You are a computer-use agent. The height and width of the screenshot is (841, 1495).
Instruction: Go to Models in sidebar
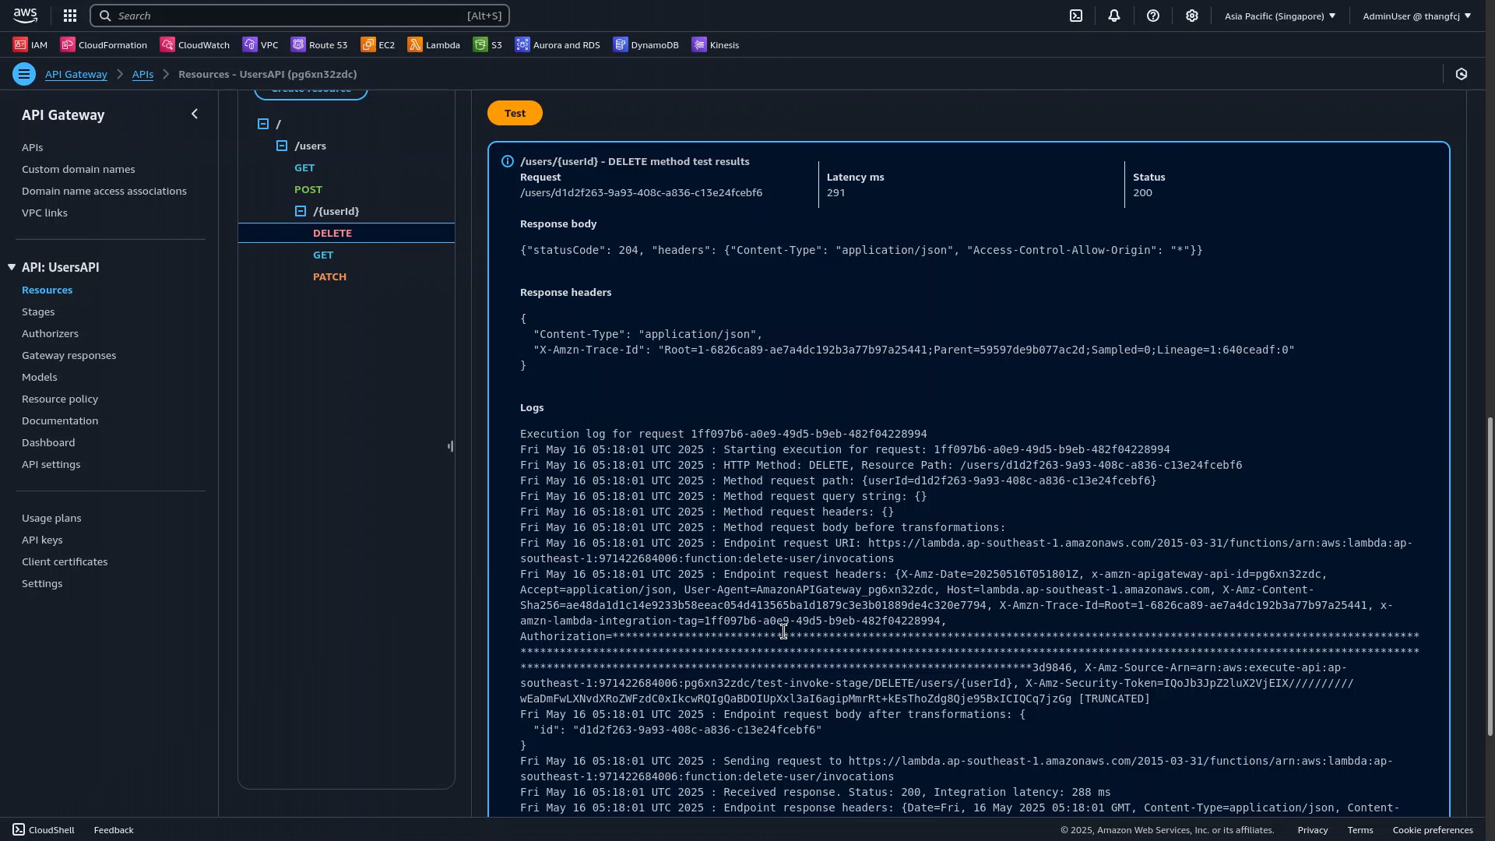coord(40,377)
